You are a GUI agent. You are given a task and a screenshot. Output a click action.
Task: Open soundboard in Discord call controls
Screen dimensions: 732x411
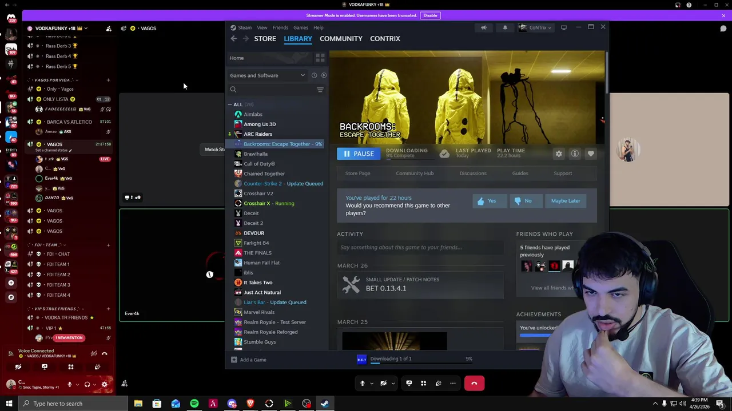tap(438, 383)
